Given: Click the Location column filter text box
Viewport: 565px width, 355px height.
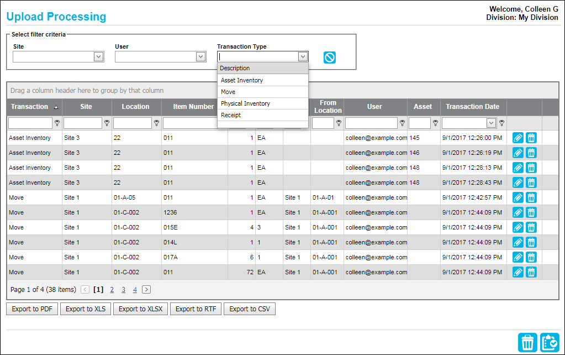Looking at the screenshot, I should click(x=133, y=123).
